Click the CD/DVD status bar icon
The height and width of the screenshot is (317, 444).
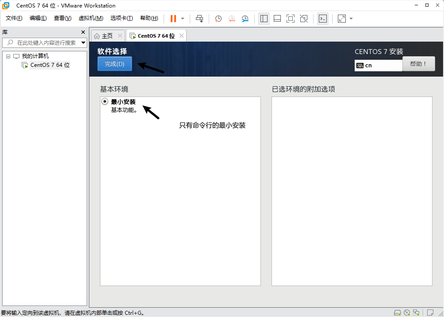(x=407, y=313)
